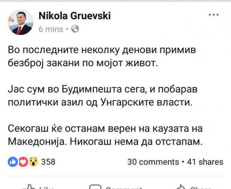Show the 30 comments list
The image size is (231, 189).
pos(153,162)
